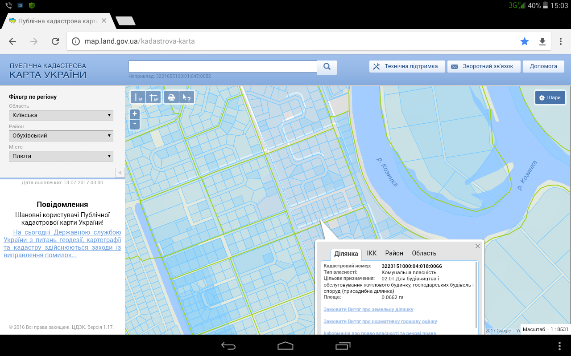Open Chrome three-dot menu
This screenshot has width=571, height=356.
point(561,41)
